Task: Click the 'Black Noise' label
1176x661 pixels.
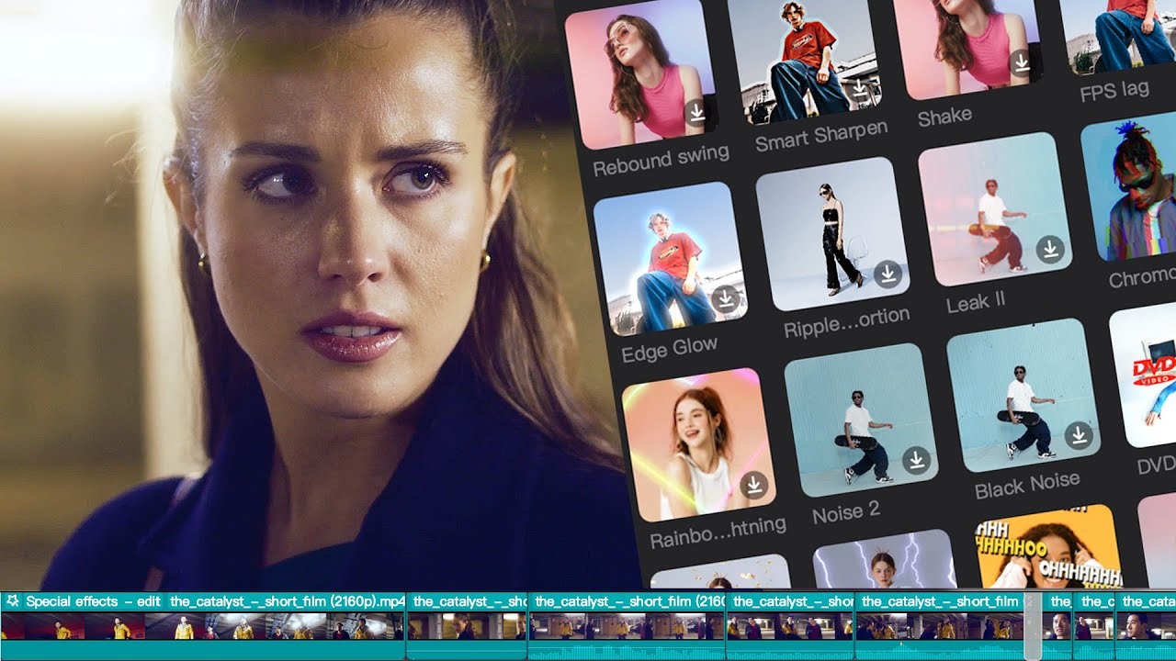Action: point(1027,484)
